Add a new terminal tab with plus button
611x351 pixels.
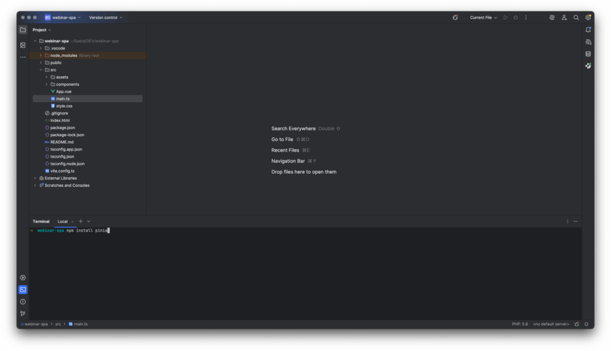coord(81,221)
